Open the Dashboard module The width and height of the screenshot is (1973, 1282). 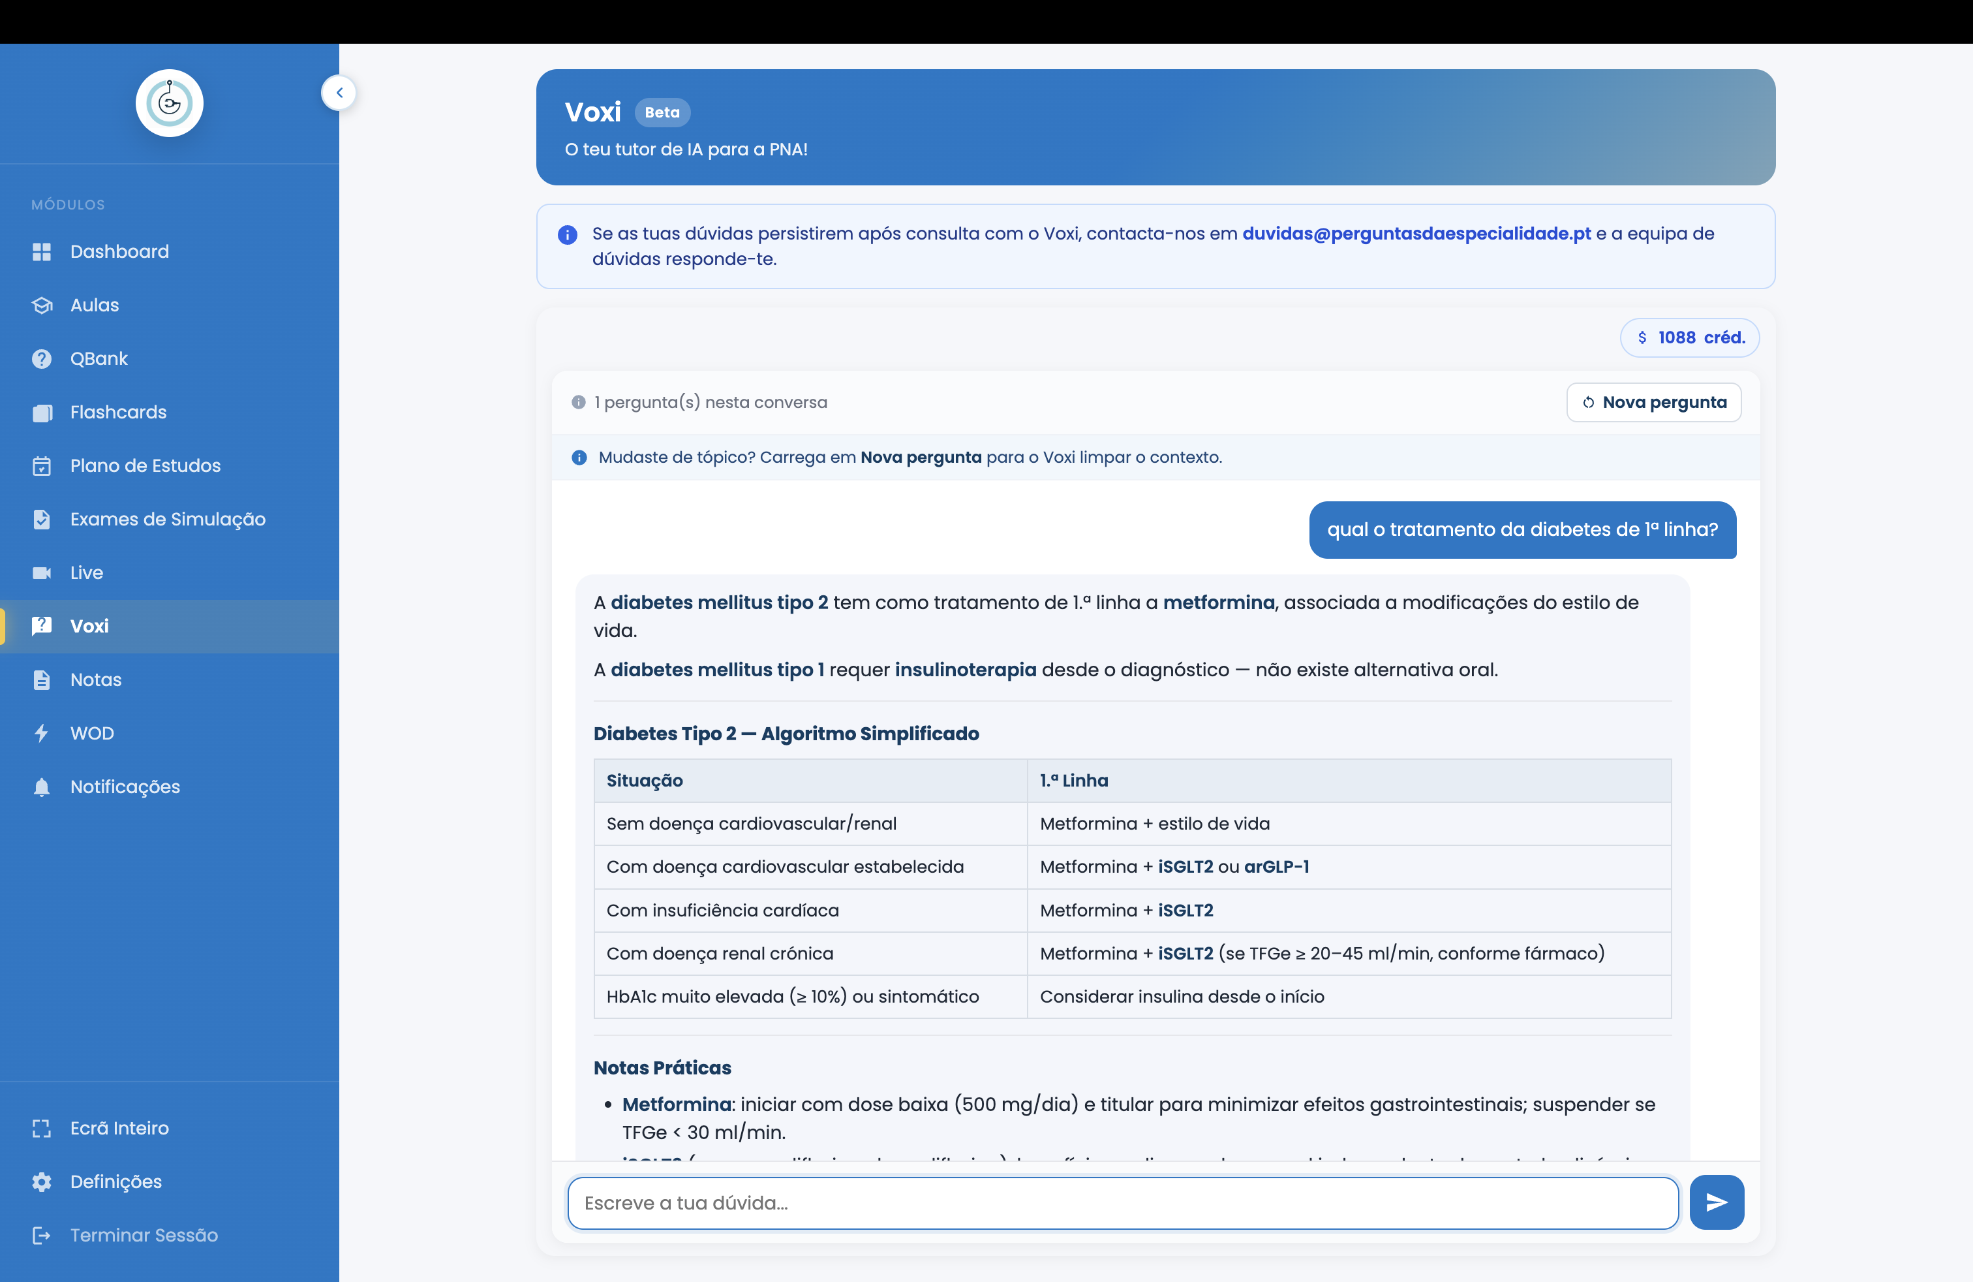point(169,252)
